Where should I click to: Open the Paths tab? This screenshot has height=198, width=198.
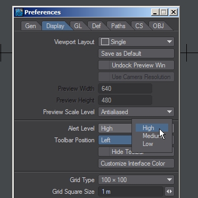tap(118, 26)
